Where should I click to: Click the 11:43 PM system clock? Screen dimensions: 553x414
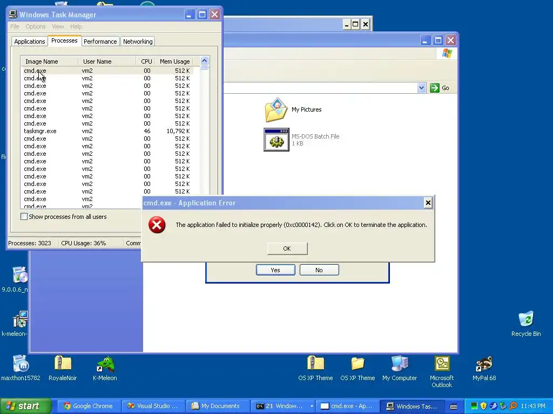533,406
